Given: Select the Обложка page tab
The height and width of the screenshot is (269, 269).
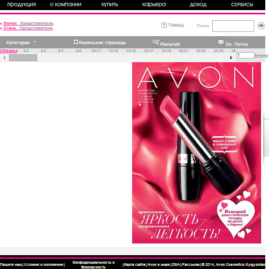Looking at the screenshot, I should (8, 51).
